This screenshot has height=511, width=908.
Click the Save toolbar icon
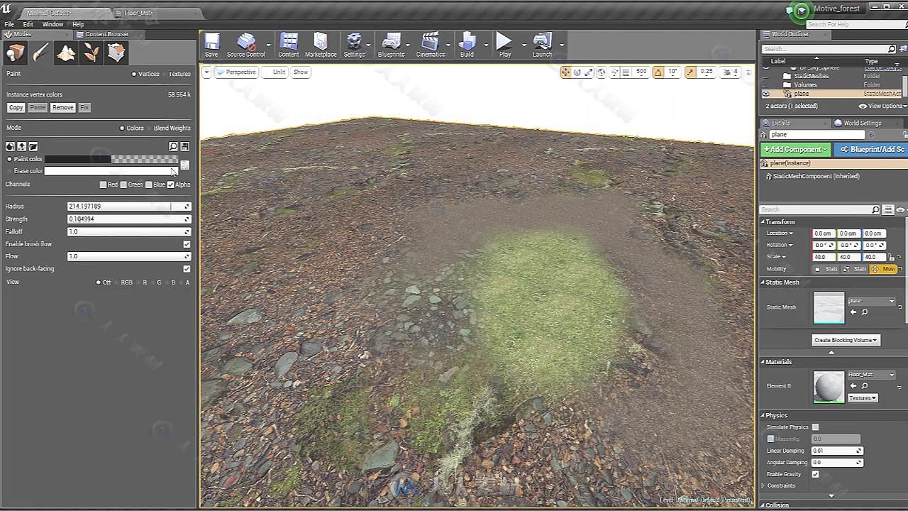click(211, 45)
